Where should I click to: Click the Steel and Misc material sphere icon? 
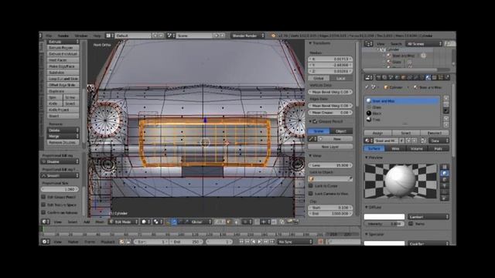pyautogui.click(x=369, y=101)
